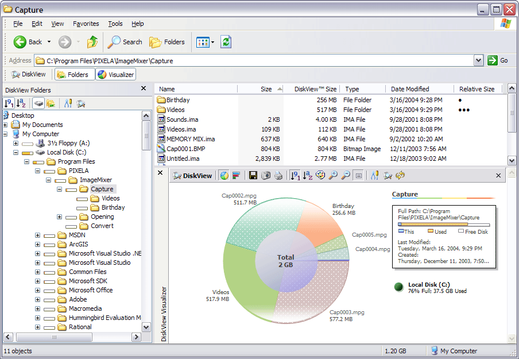Go up one folder level
The image size is (519, 359).
coord(92,42)
